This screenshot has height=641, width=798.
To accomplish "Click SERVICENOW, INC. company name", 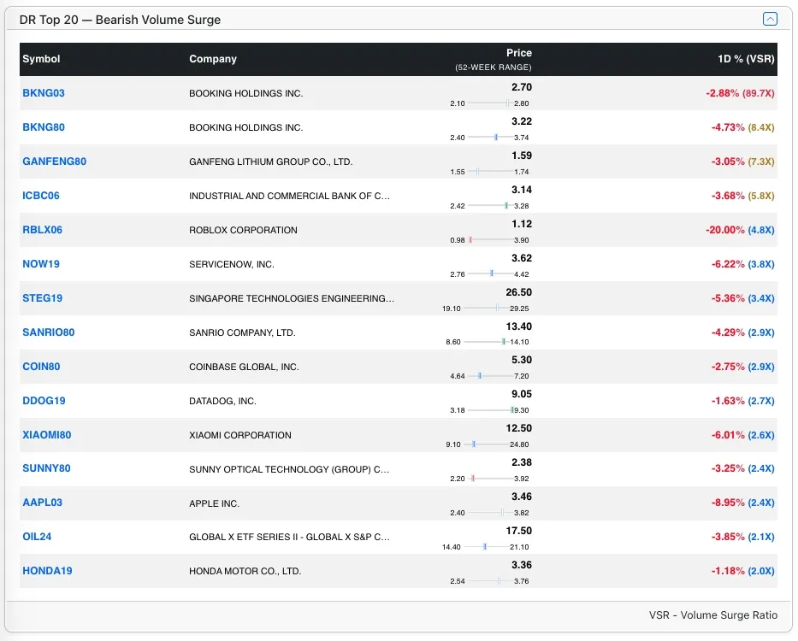I will coord(232,265).
